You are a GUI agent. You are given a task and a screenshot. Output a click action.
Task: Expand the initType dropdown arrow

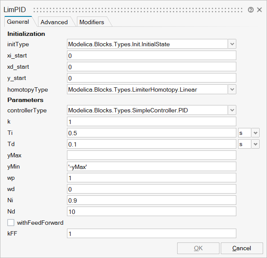(x=232, y=44)
